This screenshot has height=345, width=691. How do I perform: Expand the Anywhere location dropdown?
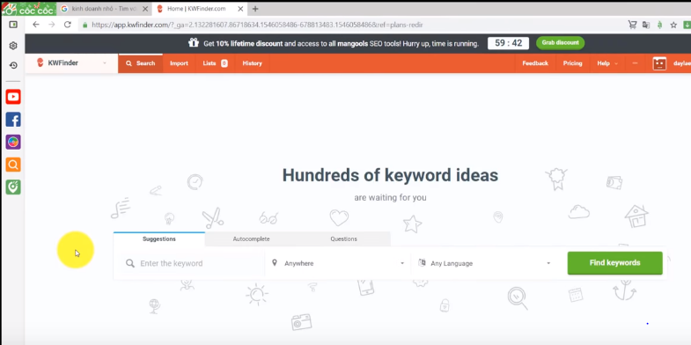tap(337, 263)
